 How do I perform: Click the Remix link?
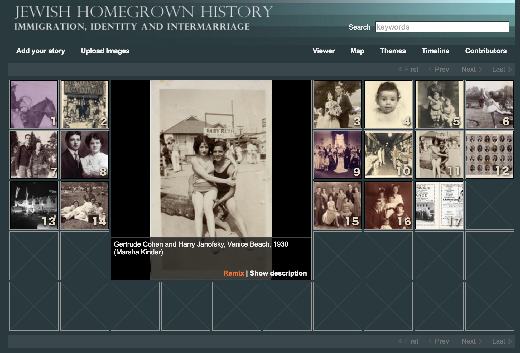[x=234, y=273]
